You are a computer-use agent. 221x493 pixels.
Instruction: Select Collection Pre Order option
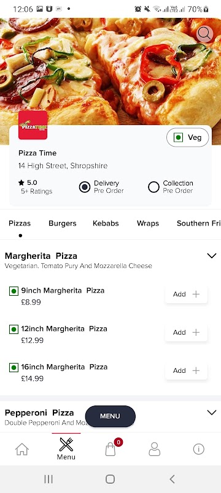pyautogui.click(x=171, y=187)
